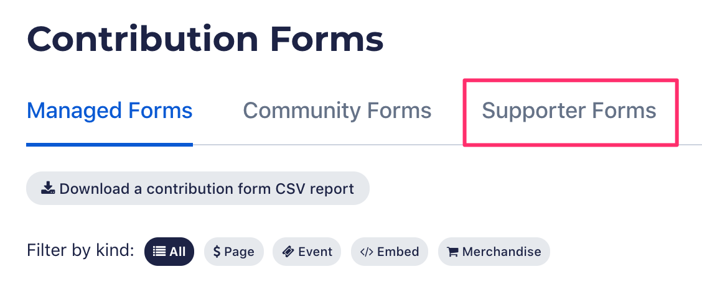The image size is (702, 287).
Task: Download a contribution form CSV report
Action: (x=198, y=188)
